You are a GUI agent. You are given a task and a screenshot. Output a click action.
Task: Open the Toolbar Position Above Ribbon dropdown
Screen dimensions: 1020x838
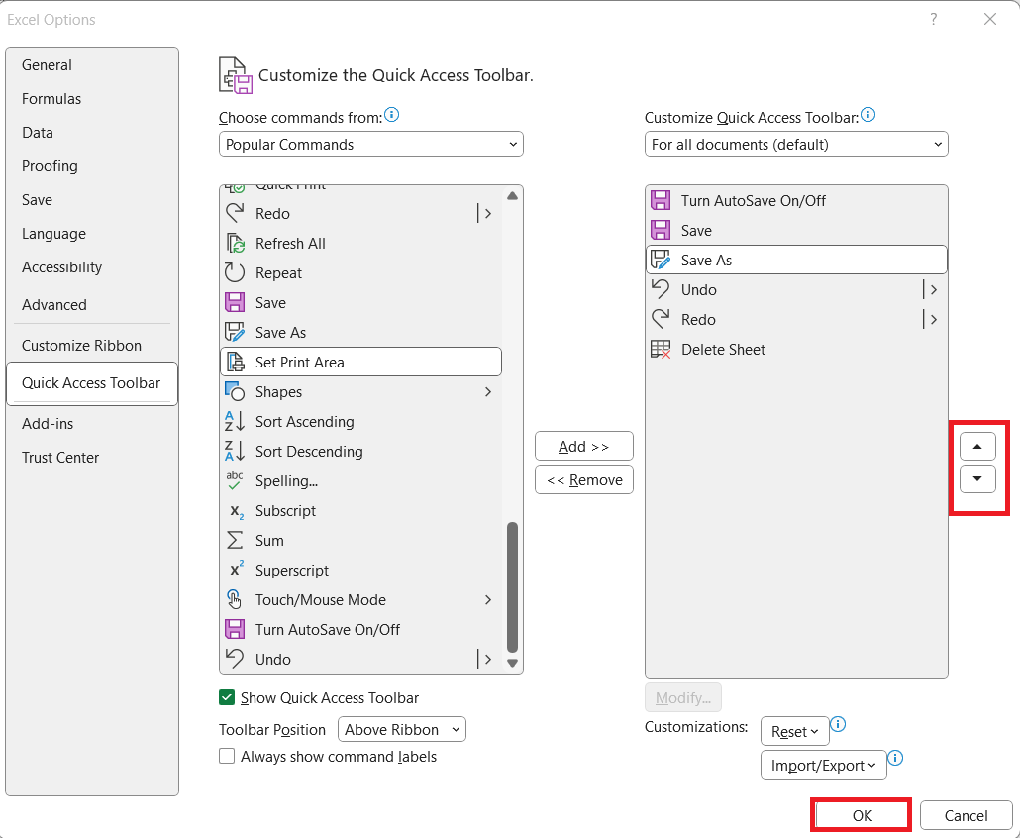tap(402, 729)
